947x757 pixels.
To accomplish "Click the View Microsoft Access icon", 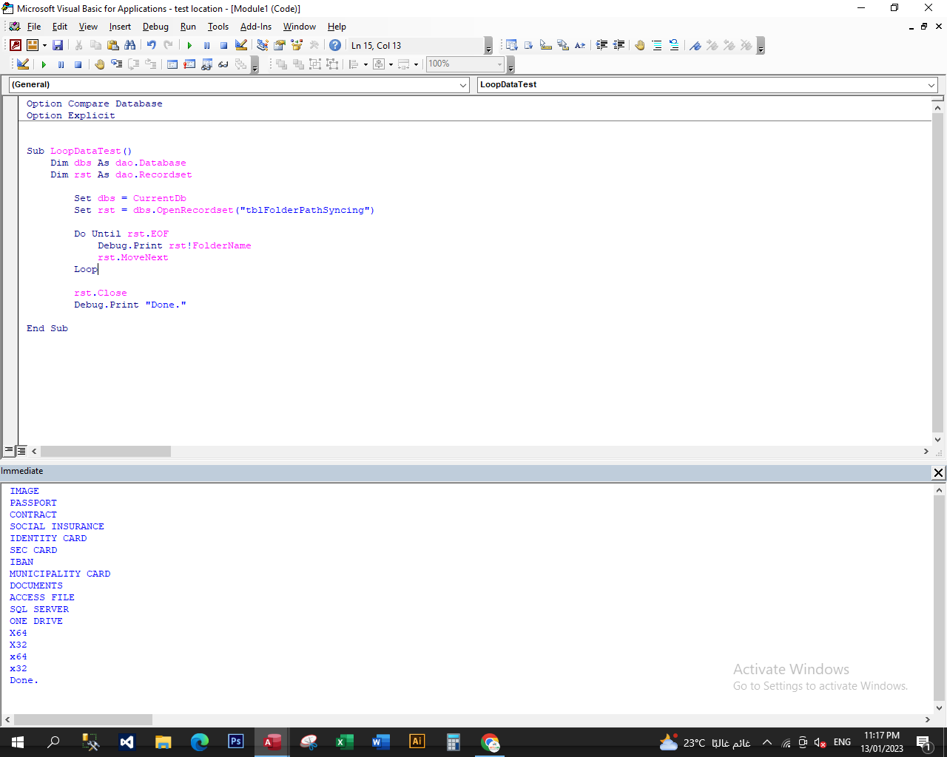I will point(16,45).
